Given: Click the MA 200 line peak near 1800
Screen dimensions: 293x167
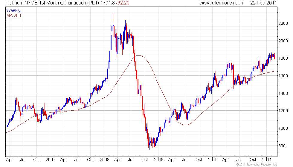Looking at the screenshot, I should [139, 55].
